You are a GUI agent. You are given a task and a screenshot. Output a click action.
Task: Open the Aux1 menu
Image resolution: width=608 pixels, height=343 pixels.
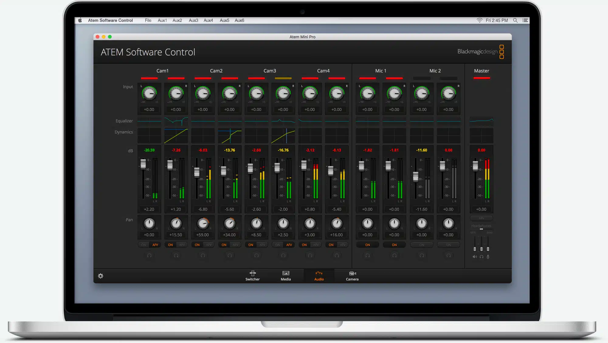coord(162,20)
